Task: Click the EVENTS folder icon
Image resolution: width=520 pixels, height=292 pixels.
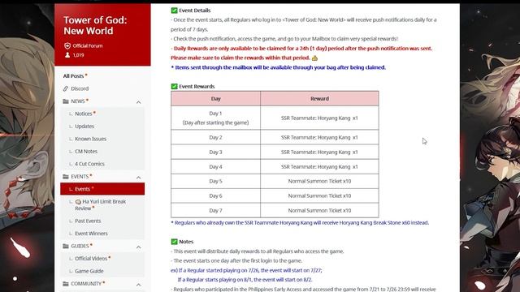Action: pyautogui.click(x=66, y=177)
